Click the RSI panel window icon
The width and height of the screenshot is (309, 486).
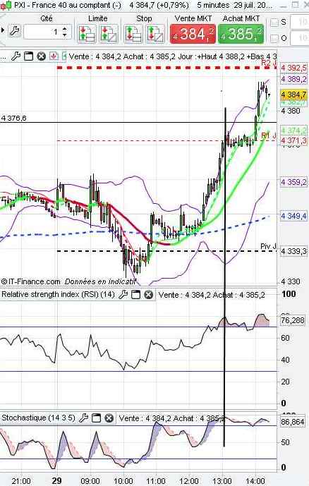[x=135, y=294]
